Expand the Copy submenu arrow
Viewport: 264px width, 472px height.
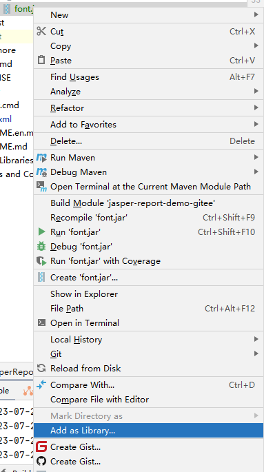[256, 45]
